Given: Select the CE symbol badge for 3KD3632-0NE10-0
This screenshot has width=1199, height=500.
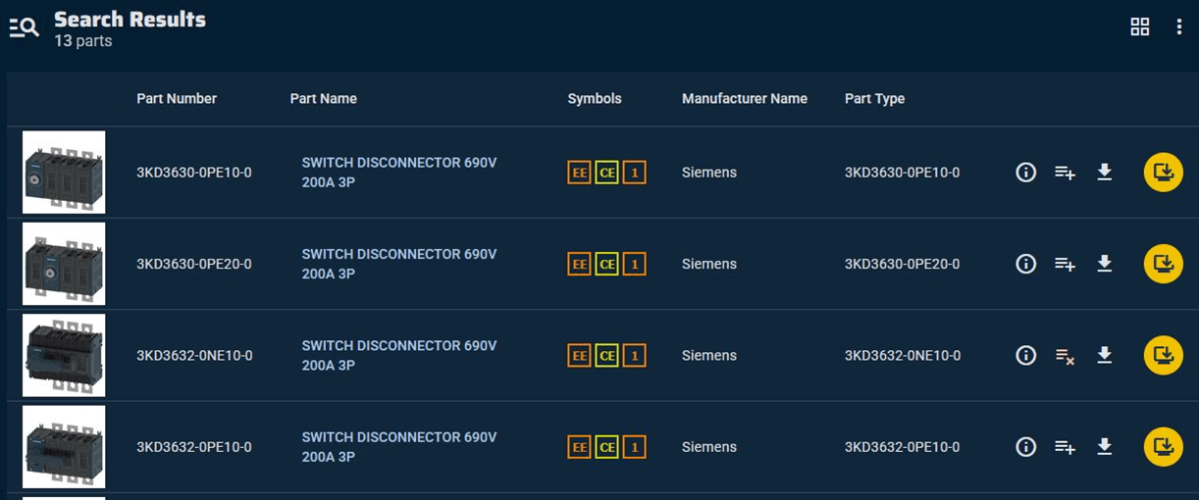Looking at the screenshot, I should point(606,356).
